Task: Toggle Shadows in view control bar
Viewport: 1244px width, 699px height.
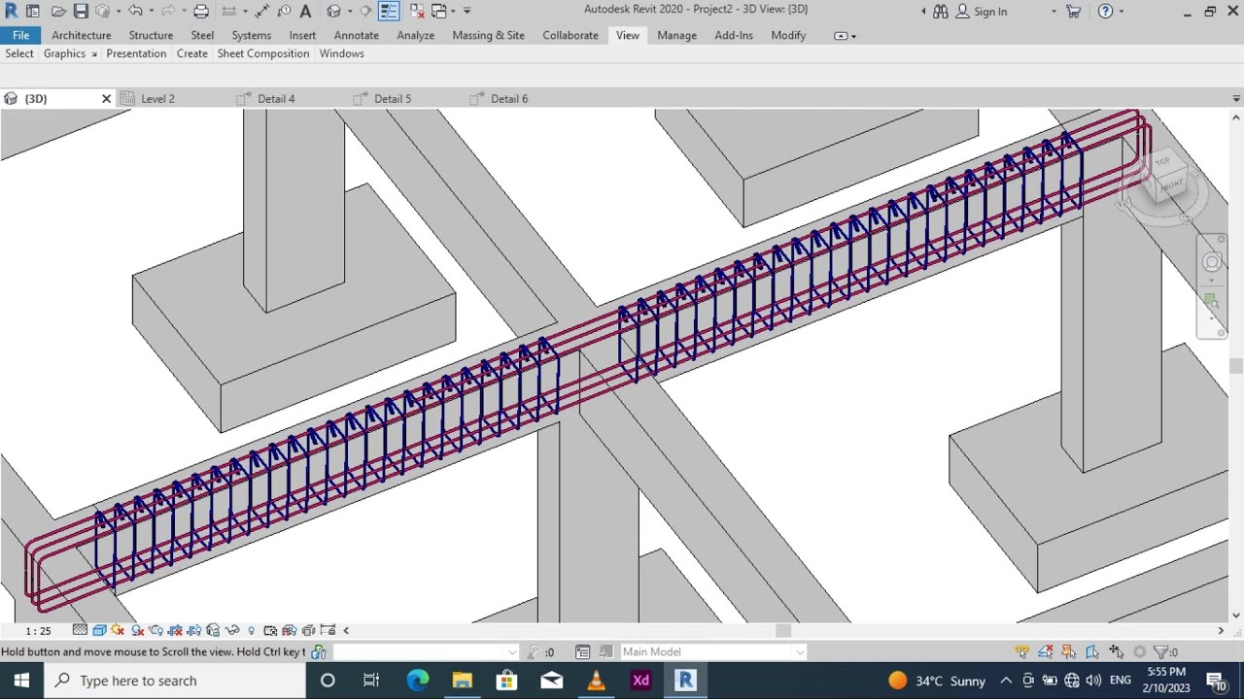Action: click(x=137, y=630)
